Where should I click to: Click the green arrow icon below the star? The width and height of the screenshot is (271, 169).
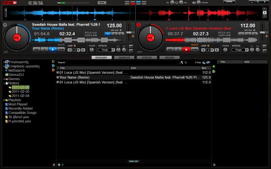click(214, 71)
